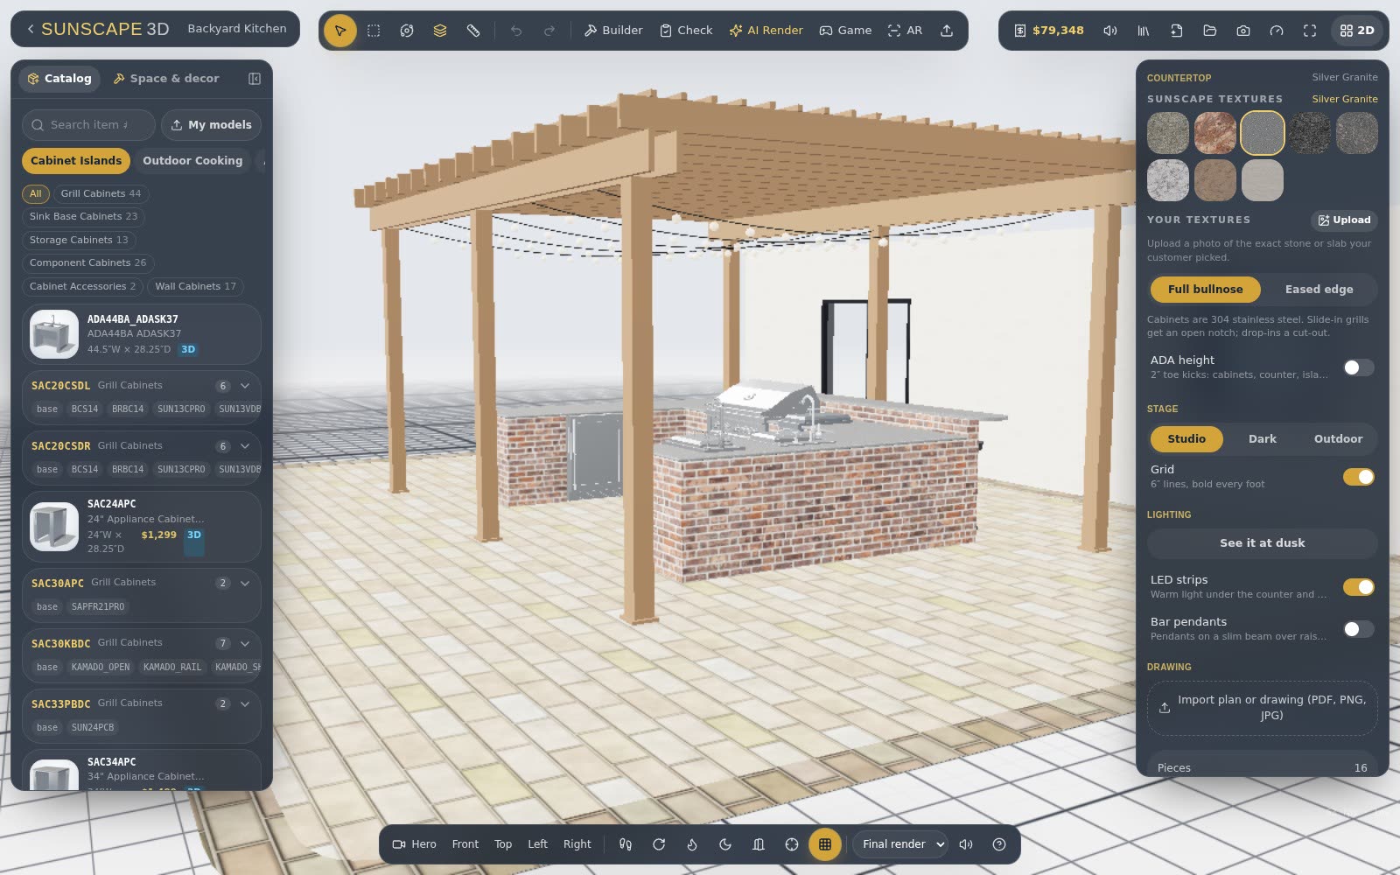The image size is (1400, 875).
Task: Open the Builder mode
Action: [613, 31]
